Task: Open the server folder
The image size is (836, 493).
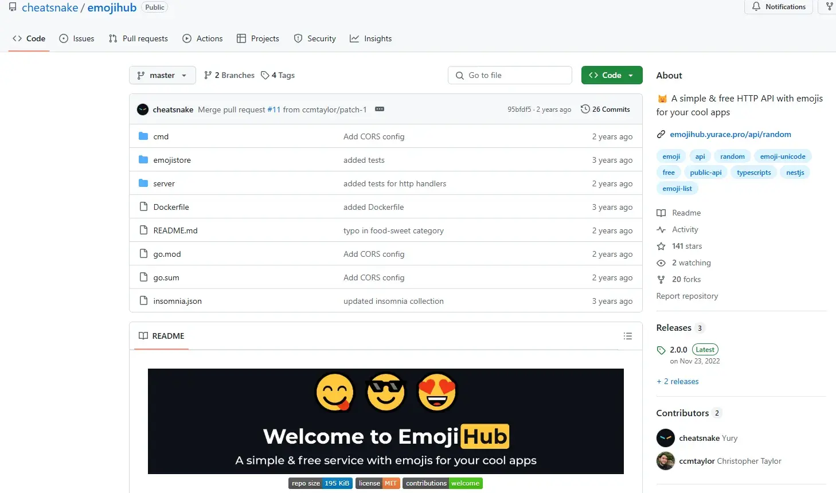Action: point(164,183)
